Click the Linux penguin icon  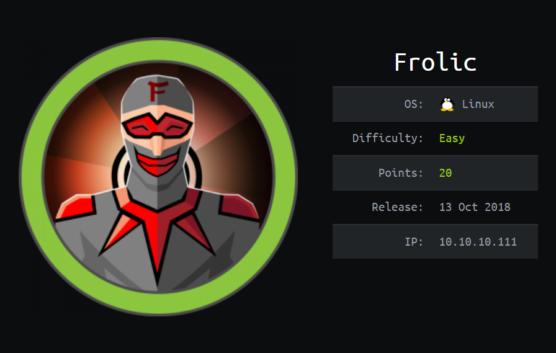pos(447,104)
